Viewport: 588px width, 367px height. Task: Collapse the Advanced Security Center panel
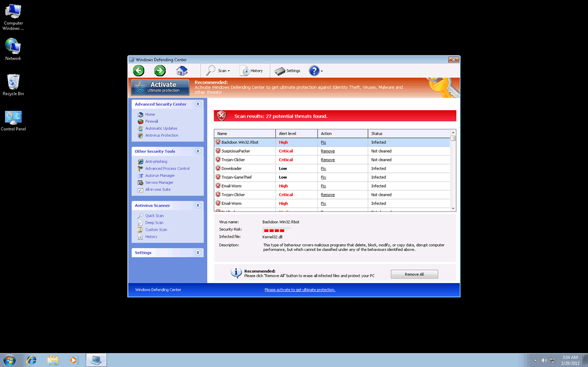(198, 104)
